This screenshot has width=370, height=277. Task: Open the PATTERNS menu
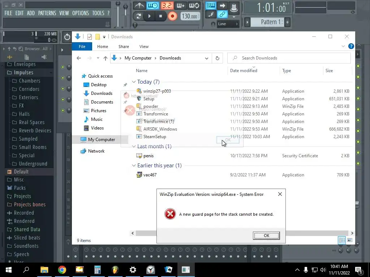(x=47, y=13)
